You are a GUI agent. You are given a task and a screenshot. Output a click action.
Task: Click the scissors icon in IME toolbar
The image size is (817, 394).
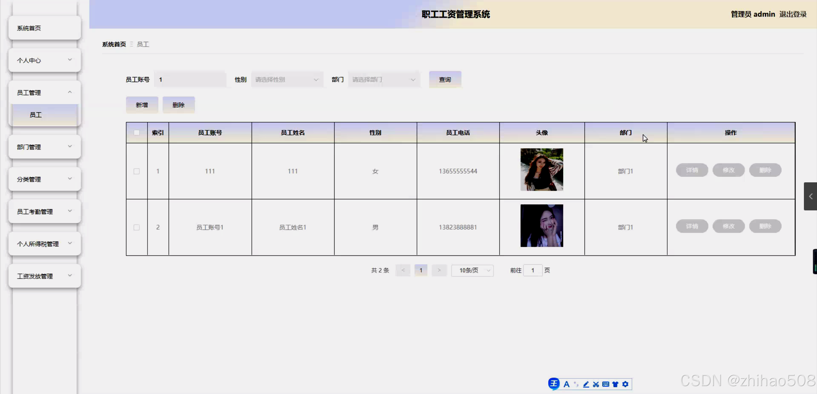click(596, 384)
